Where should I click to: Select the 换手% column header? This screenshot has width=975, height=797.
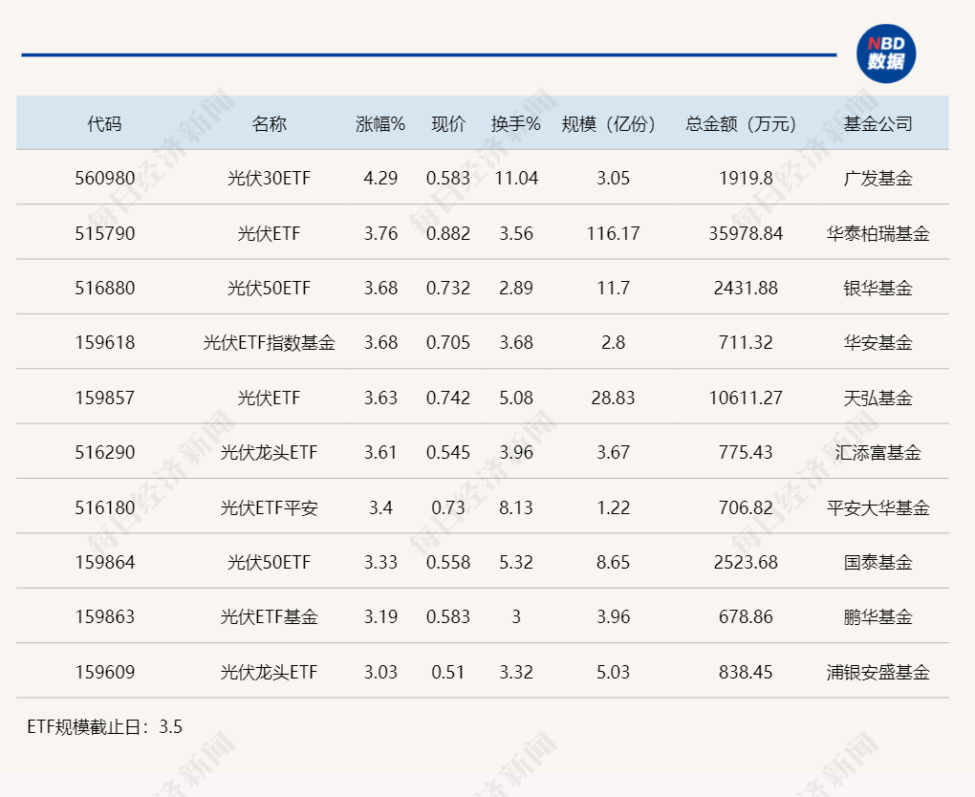point(516,123)
